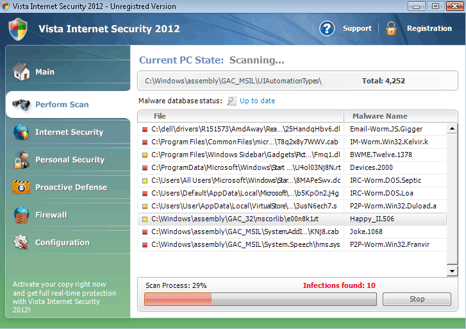
Task: Select the Email-Worm.JS.Gigger result row
Action: [292, 129]
